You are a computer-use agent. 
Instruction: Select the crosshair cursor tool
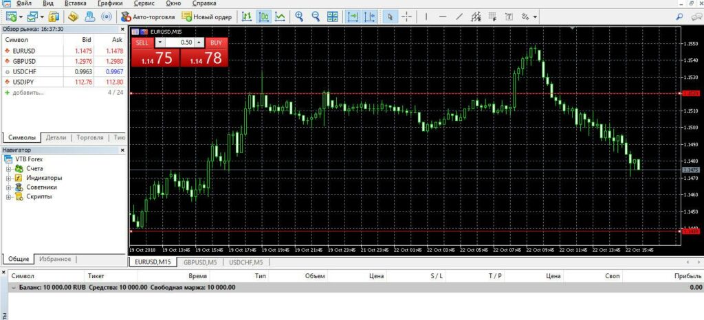(406, 16)
